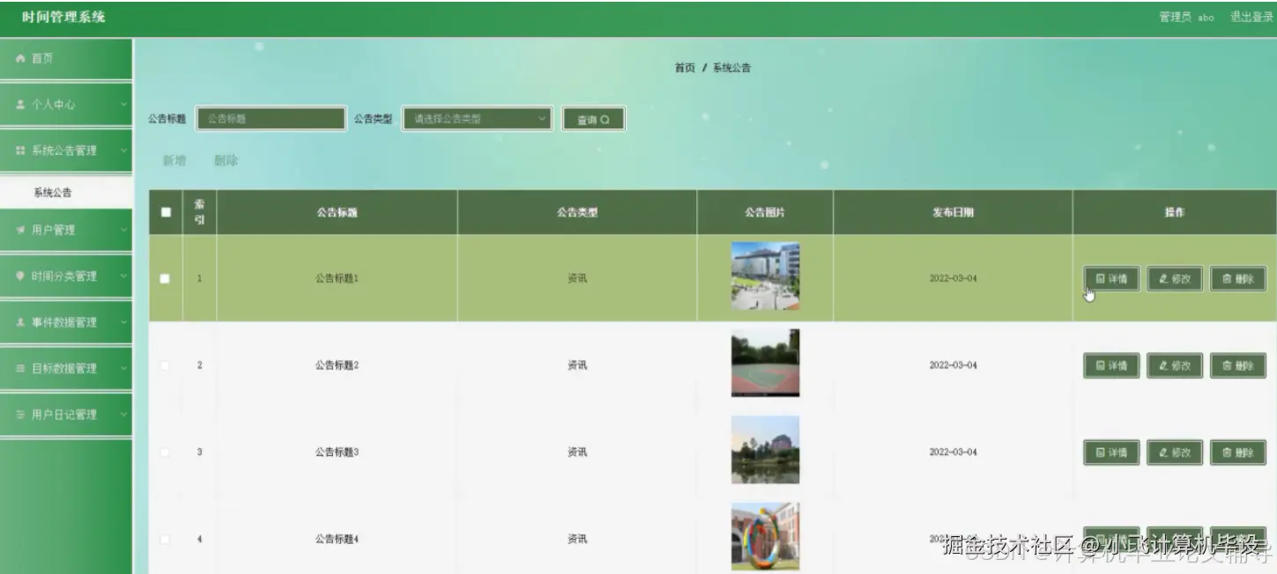Click the 管理员 abo label
This screenshot has width=1277, height=574.
tap(1186, 18)
